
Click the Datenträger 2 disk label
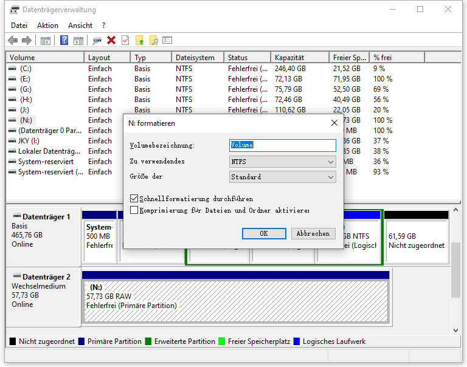[x=46, y=277]
